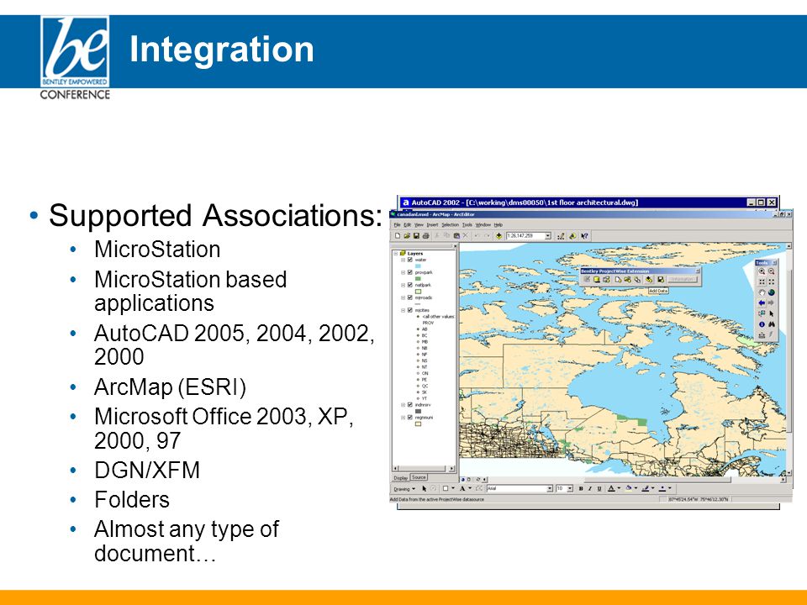Toggle the natlpark layer checkbox

410,285
